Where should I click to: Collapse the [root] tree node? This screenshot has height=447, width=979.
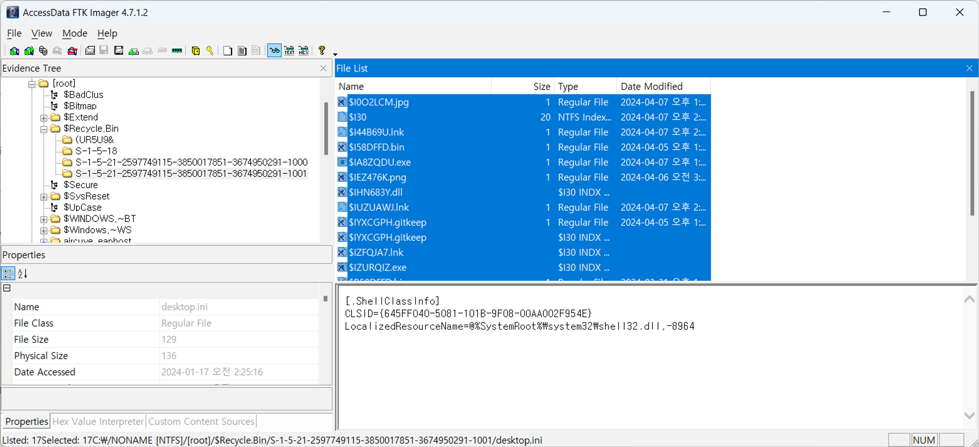[32, 84]
